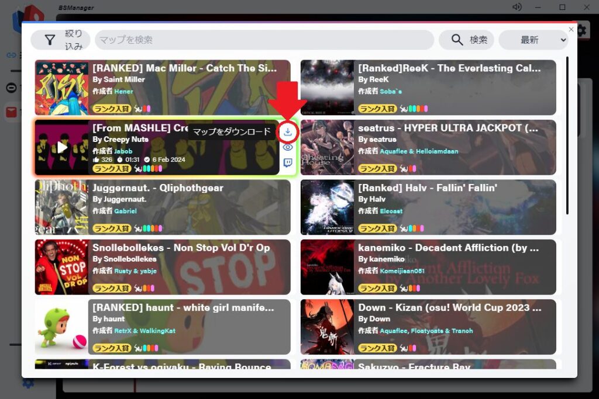The width and height of the screenshot is (599, 399).
Task: Click the sabers mode icon on the ReeK card
Action: (x=404, y=109)
